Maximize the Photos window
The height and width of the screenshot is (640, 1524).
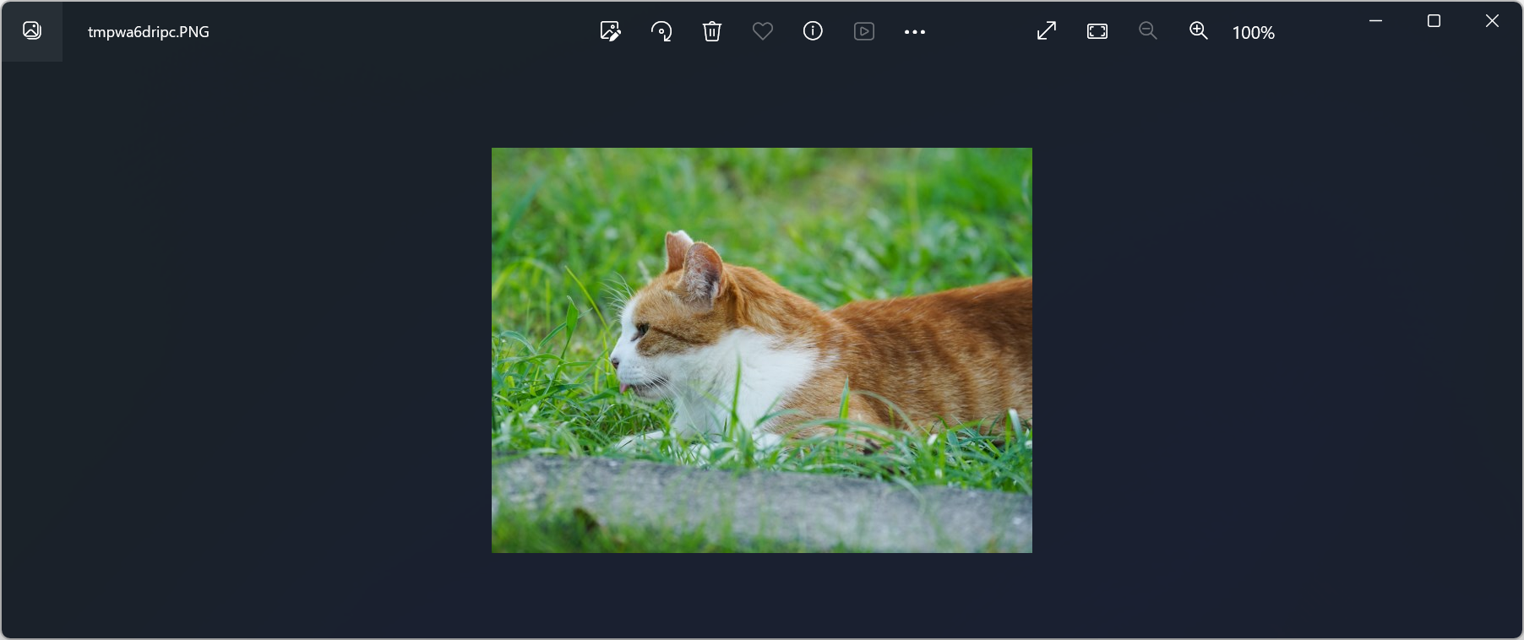pos(1434,21)
